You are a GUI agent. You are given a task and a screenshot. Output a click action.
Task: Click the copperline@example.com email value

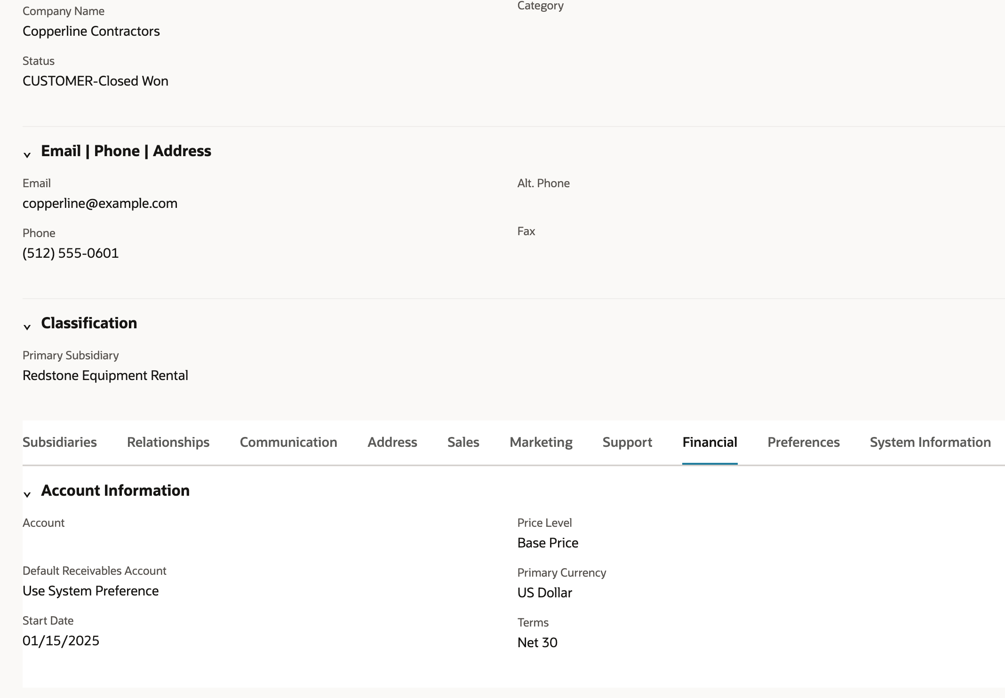click(100, 203)
